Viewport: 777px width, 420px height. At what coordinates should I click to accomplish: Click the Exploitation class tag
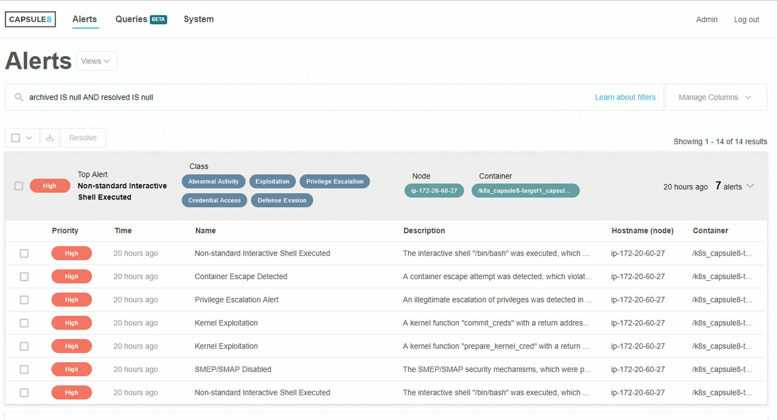pos(272,181)
